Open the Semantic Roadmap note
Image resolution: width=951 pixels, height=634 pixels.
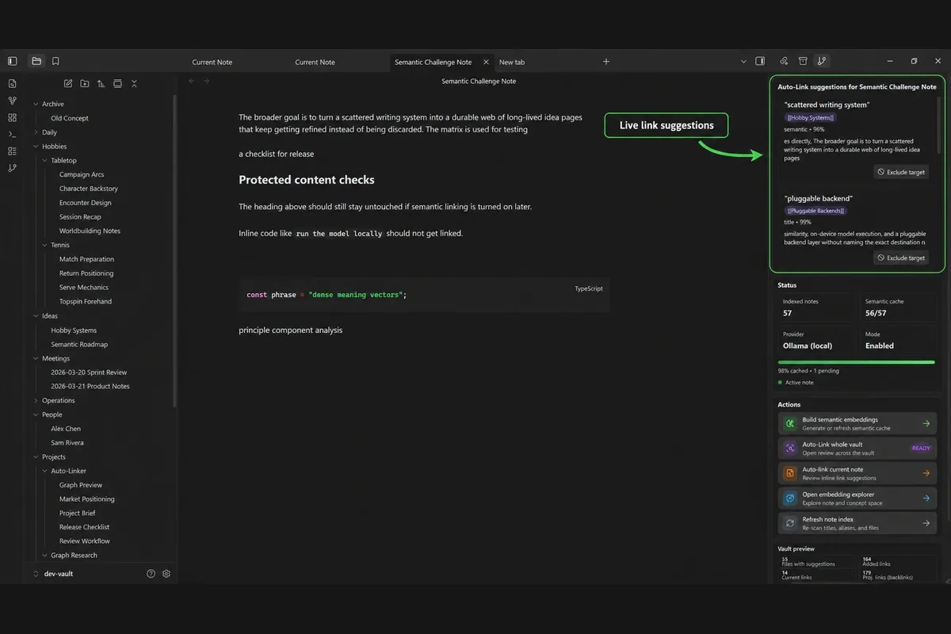79,345
